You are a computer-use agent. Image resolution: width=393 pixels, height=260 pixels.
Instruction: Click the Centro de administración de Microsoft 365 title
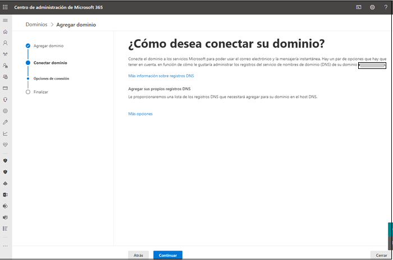tap(58, 7)
